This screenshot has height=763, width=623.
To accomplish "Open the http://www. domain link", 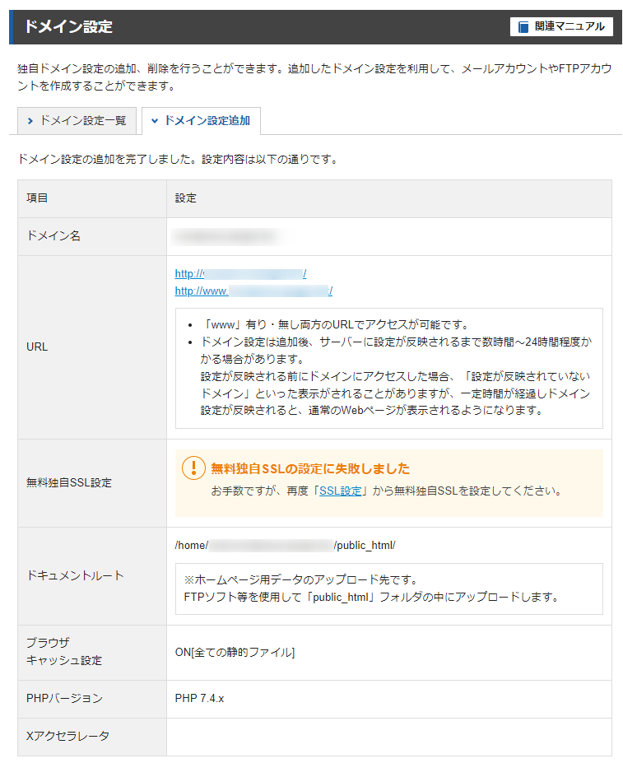I will point(253,291).
